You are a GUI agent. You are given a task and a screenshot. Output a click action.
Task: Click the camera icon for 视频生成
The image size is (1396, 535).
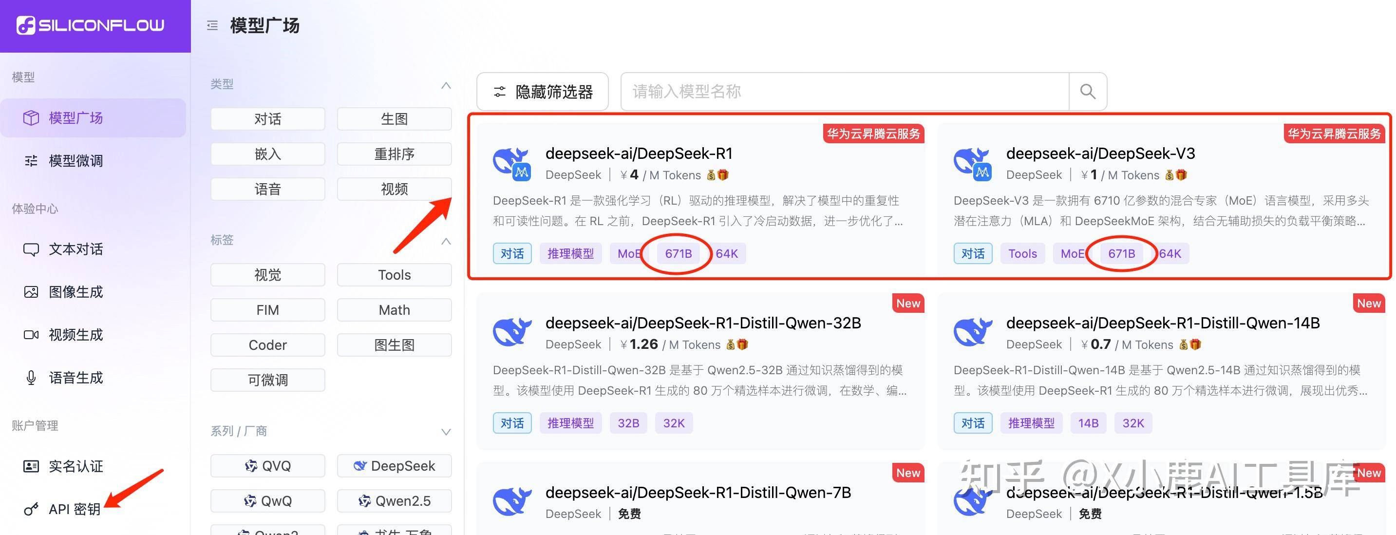(x=31, y=334)
